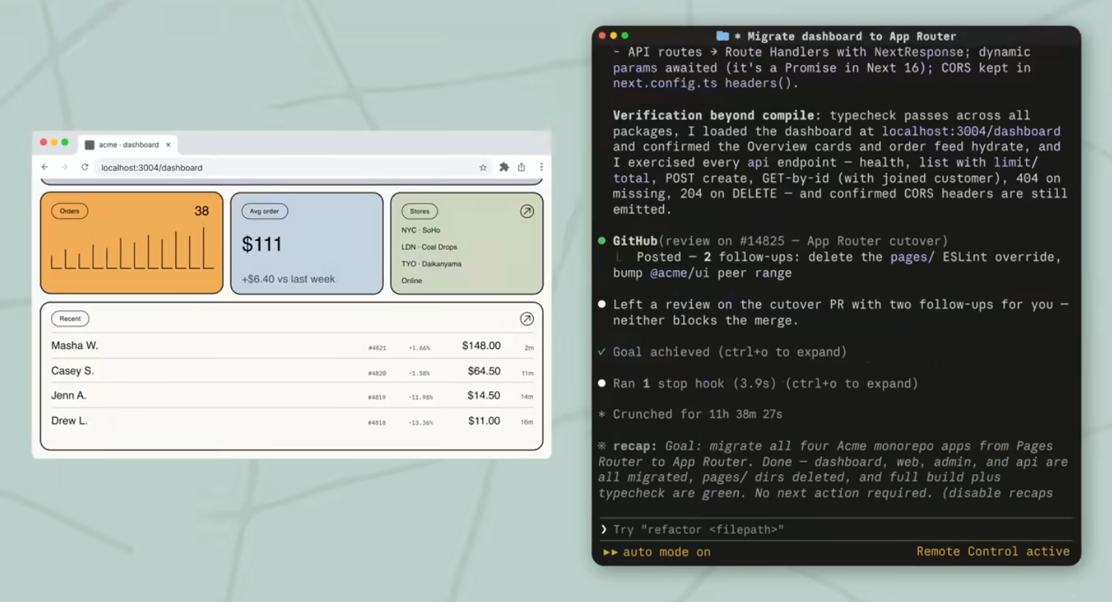Click the localhost:3004/dashboard link in terminal
The width and height of the screenshot is (1112, 602).
tap(971, 132)
